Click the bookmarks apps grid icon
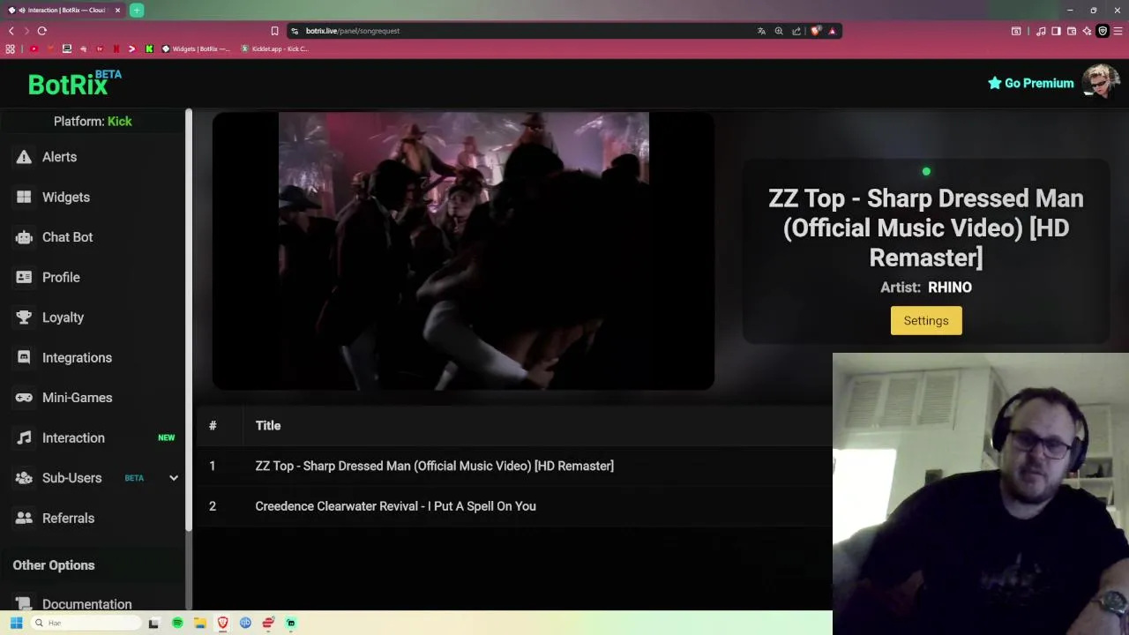This screenshot has width=1129, height=635. (x=11, y=49)
